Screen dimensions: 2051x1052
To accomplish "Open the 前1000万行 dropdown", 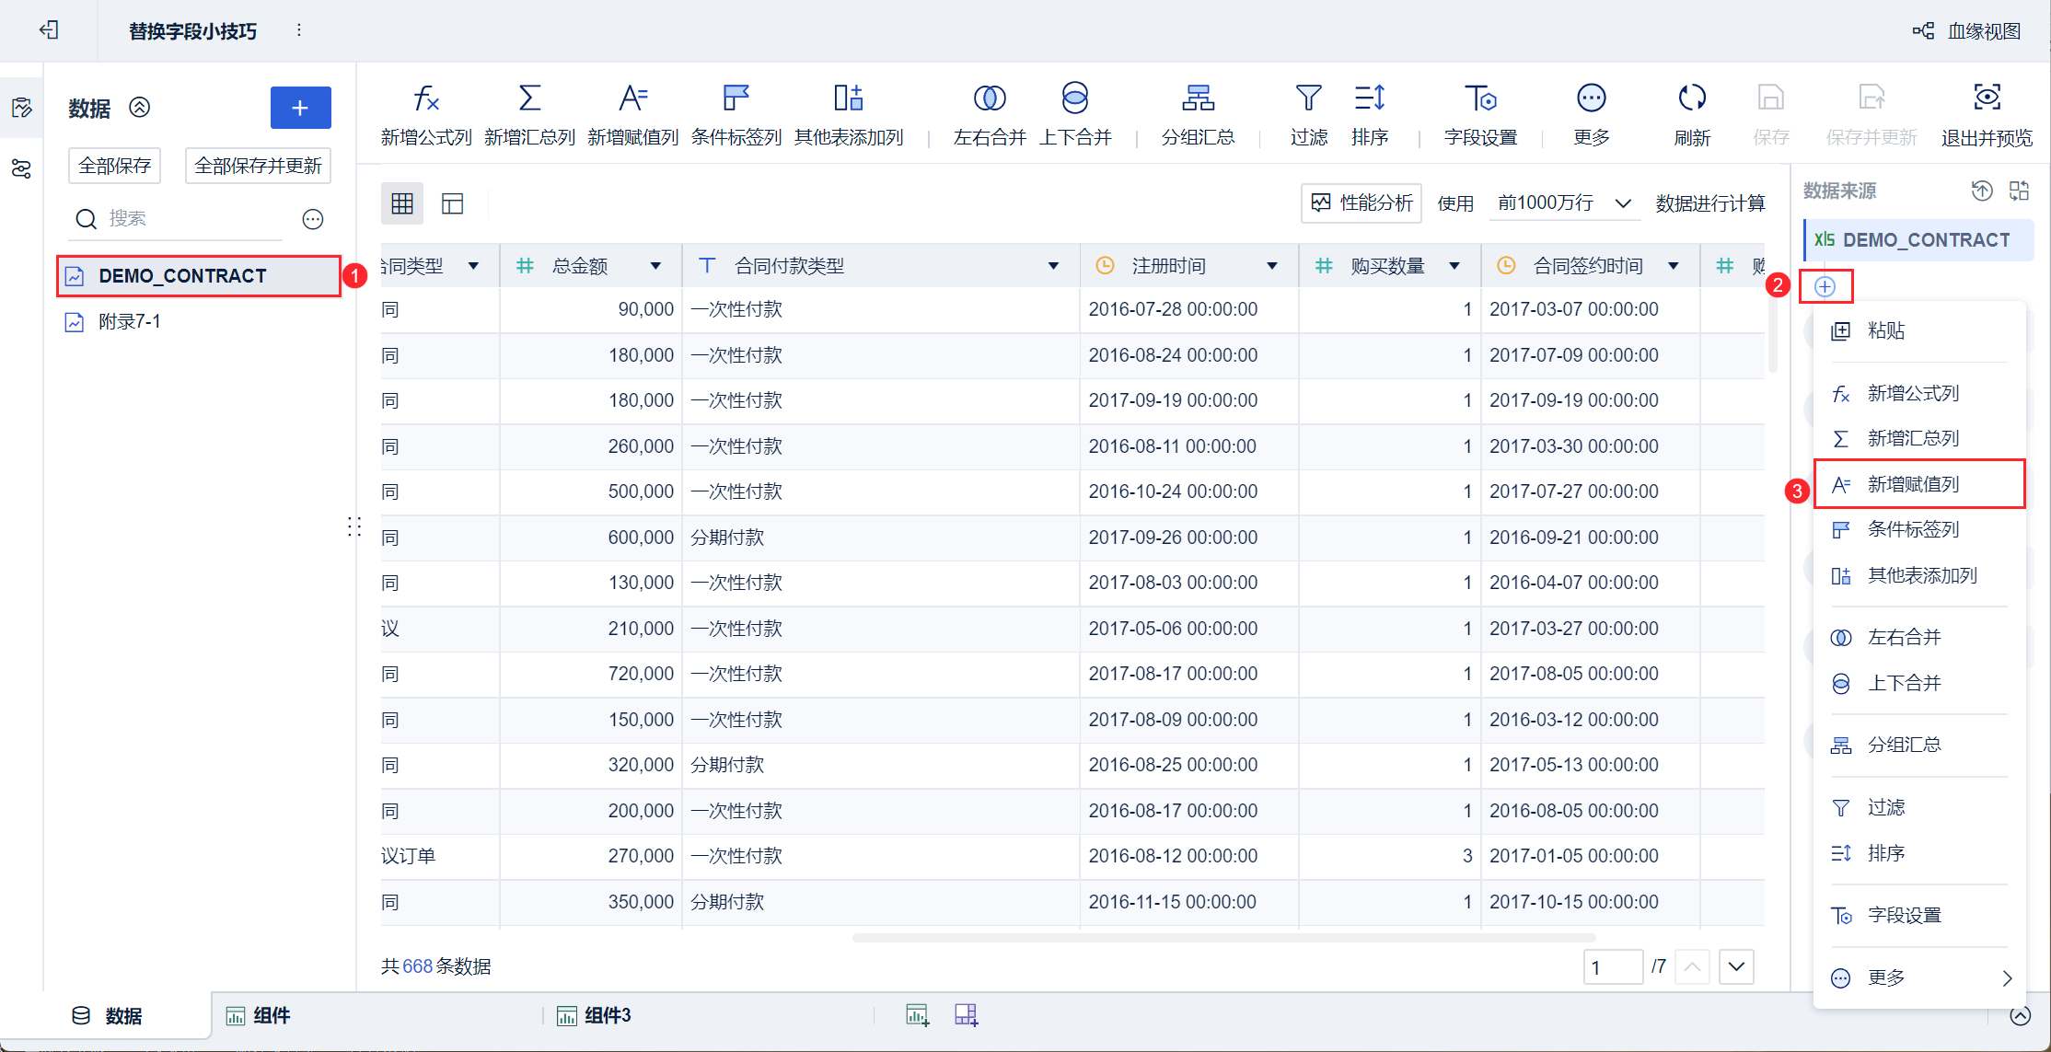I will pyautogui.click(x=1563, y=203).
